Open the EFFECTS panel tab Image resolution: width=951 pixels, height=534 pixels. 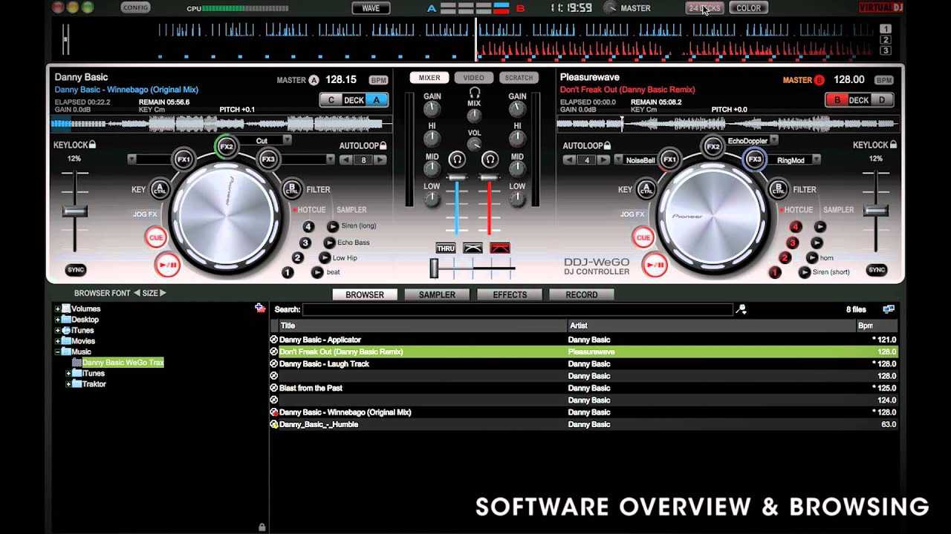510,294
